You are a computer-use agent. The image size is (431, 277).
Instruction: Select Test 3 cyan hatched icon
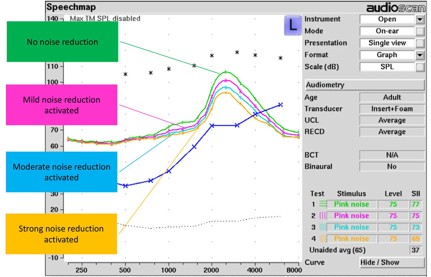[x=323, y=227]
